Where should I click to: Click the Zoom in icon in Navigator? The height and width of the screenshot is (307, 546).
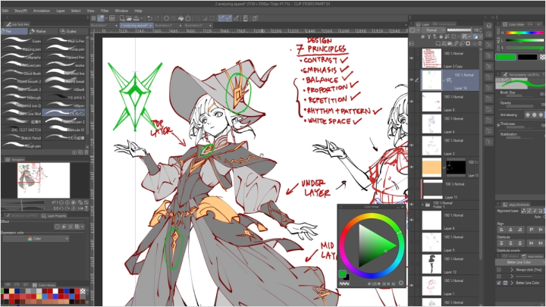(x=67, y=202)
